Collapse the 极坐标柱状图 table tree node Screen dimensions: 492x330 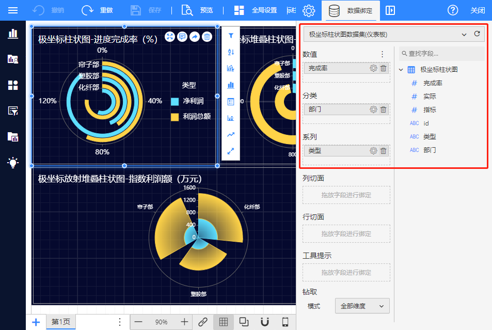pyautogui.click(x=401, y=70)
